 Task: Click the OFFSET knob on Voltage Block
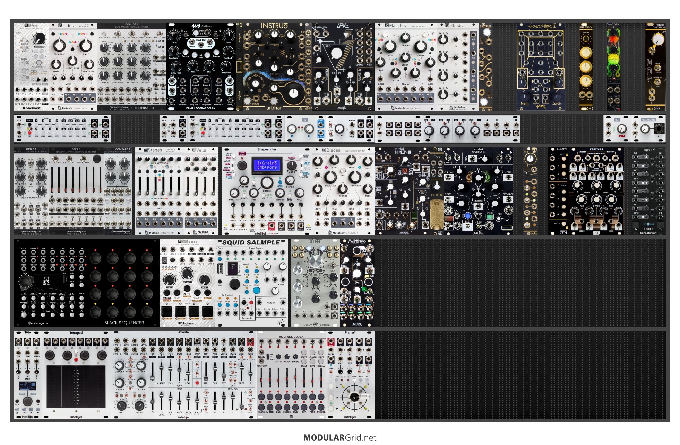[x=278, y=357]
